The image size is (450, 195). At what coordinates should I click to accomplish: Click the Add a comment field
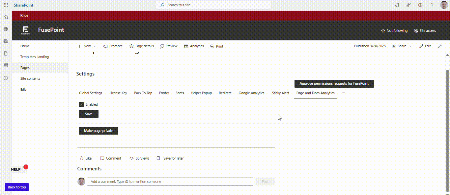170,182
